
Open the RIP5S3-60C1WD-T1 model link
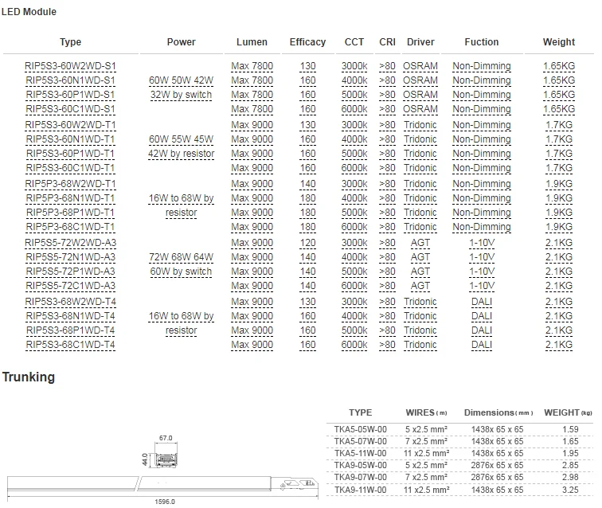click(x=70, y=168)
